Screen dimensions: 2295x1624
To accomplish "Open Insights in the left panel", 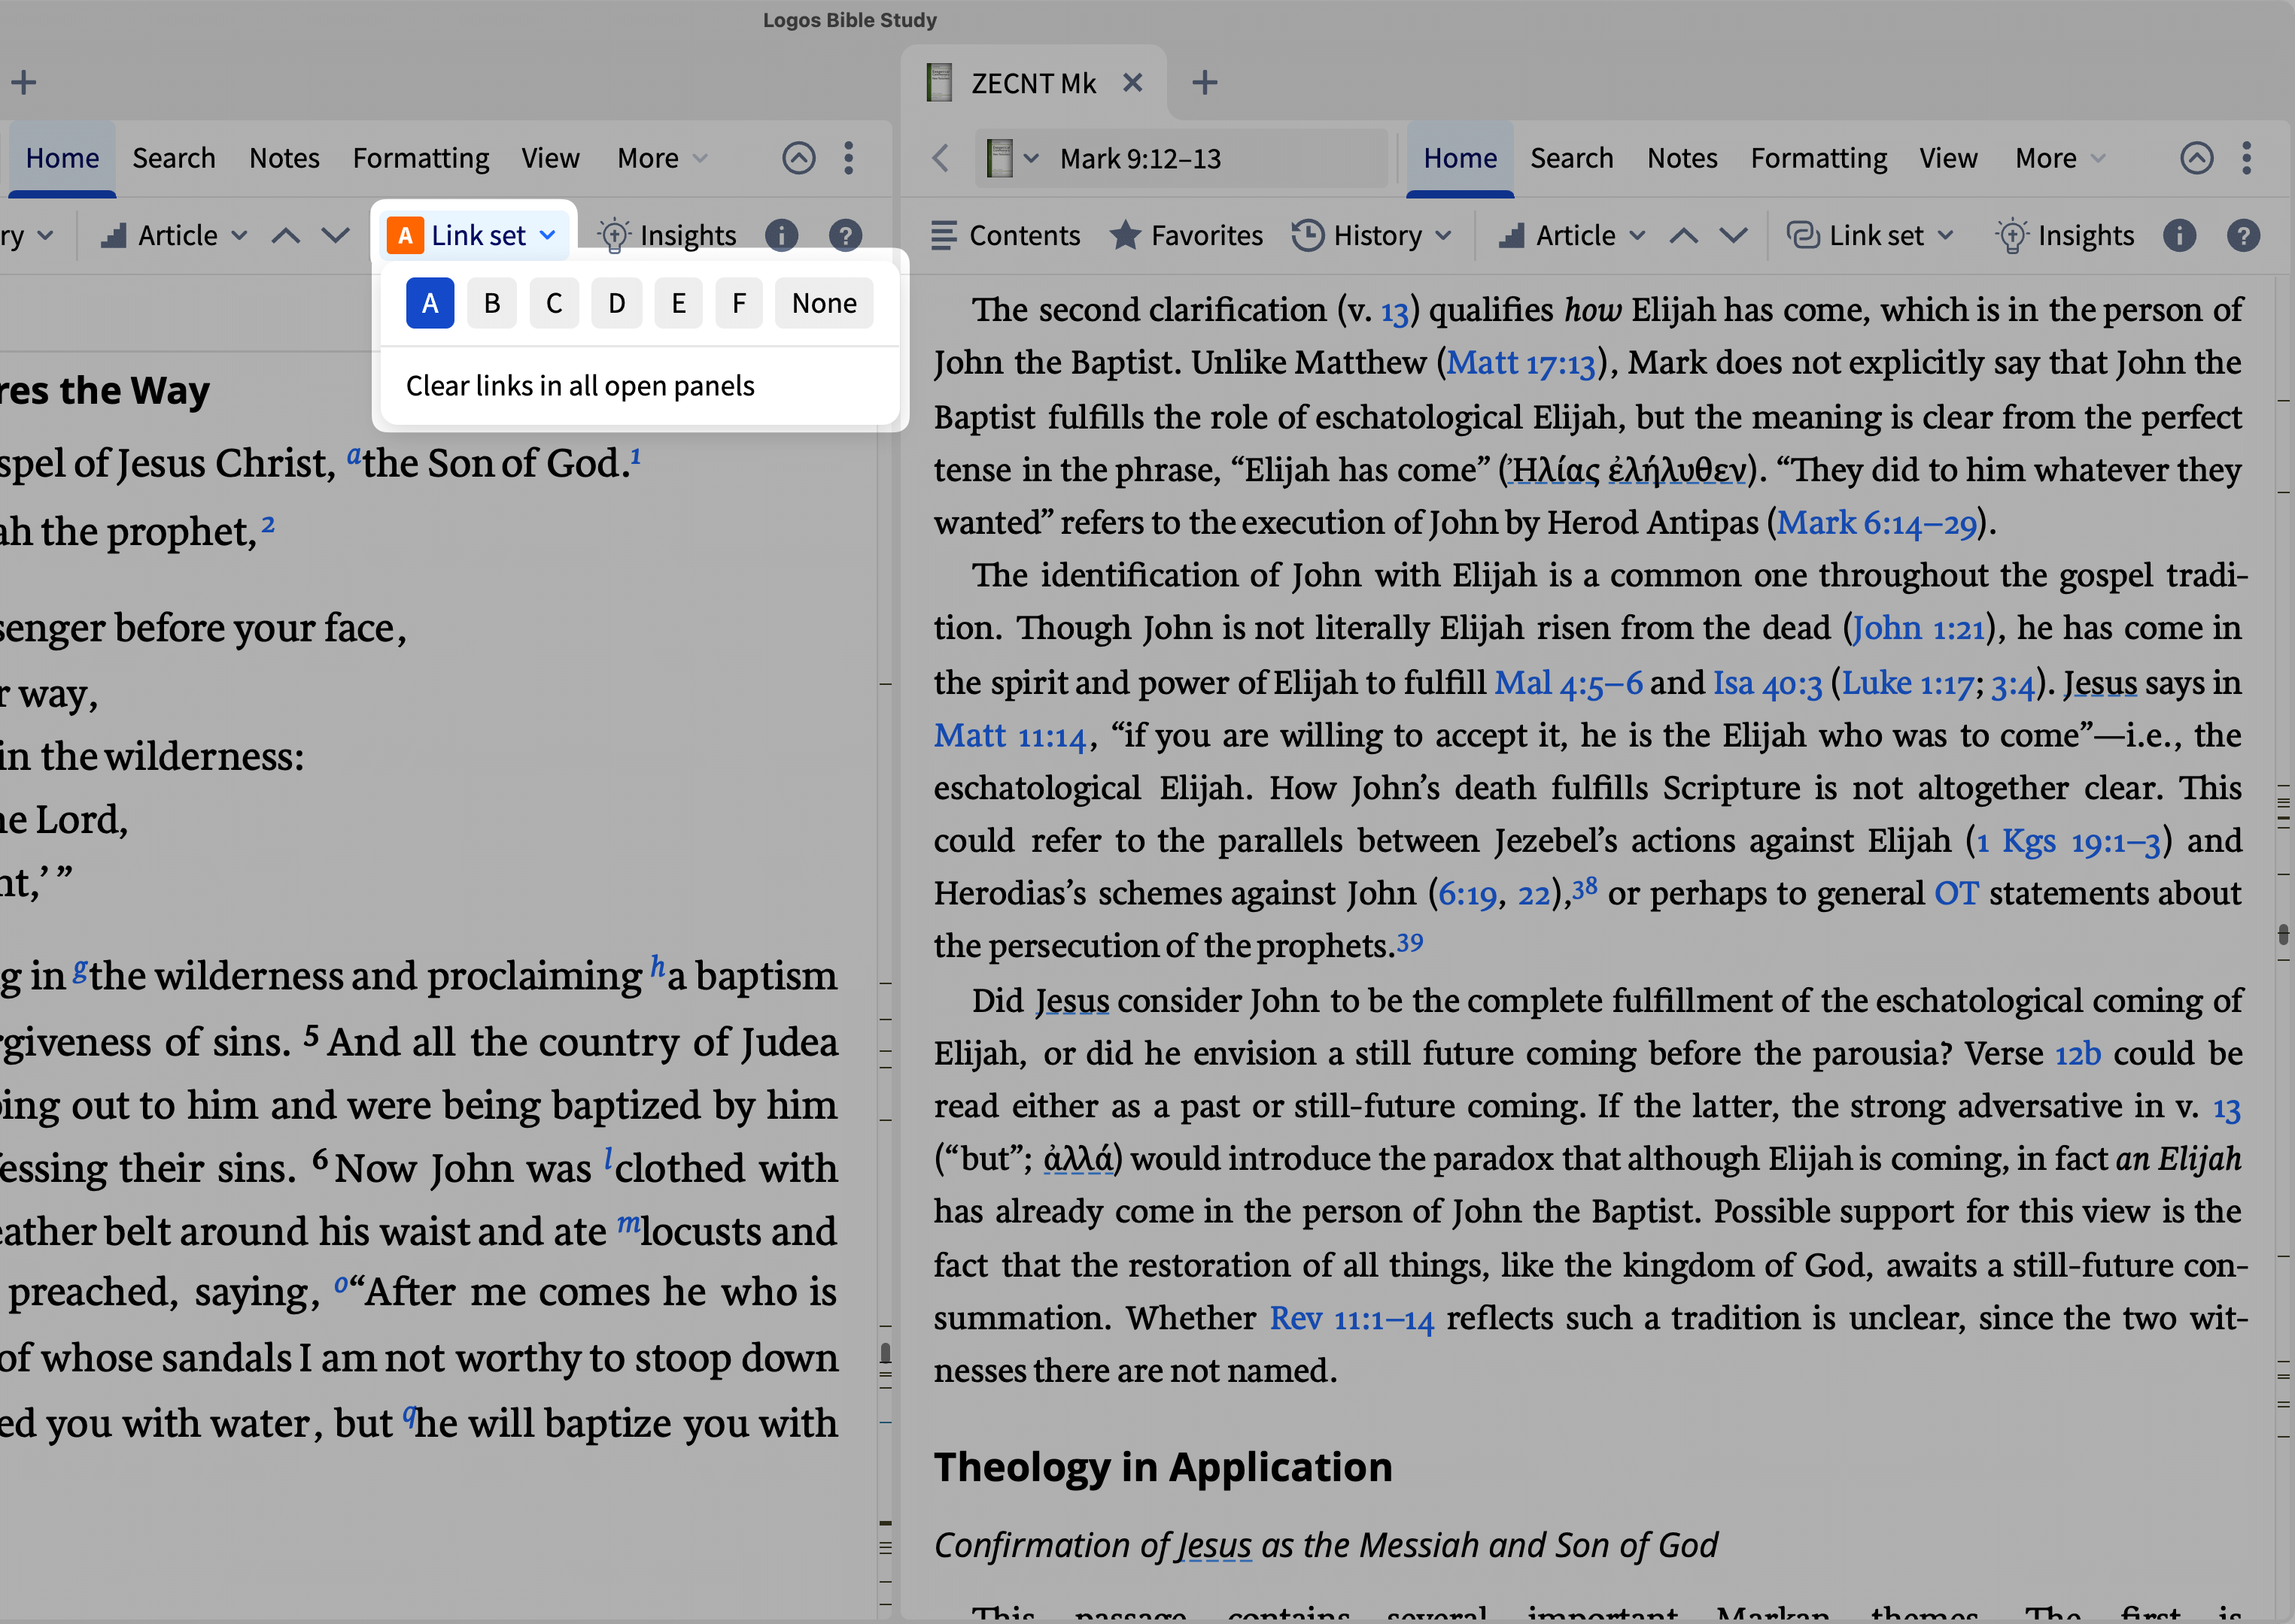I will tap(667, 236).
